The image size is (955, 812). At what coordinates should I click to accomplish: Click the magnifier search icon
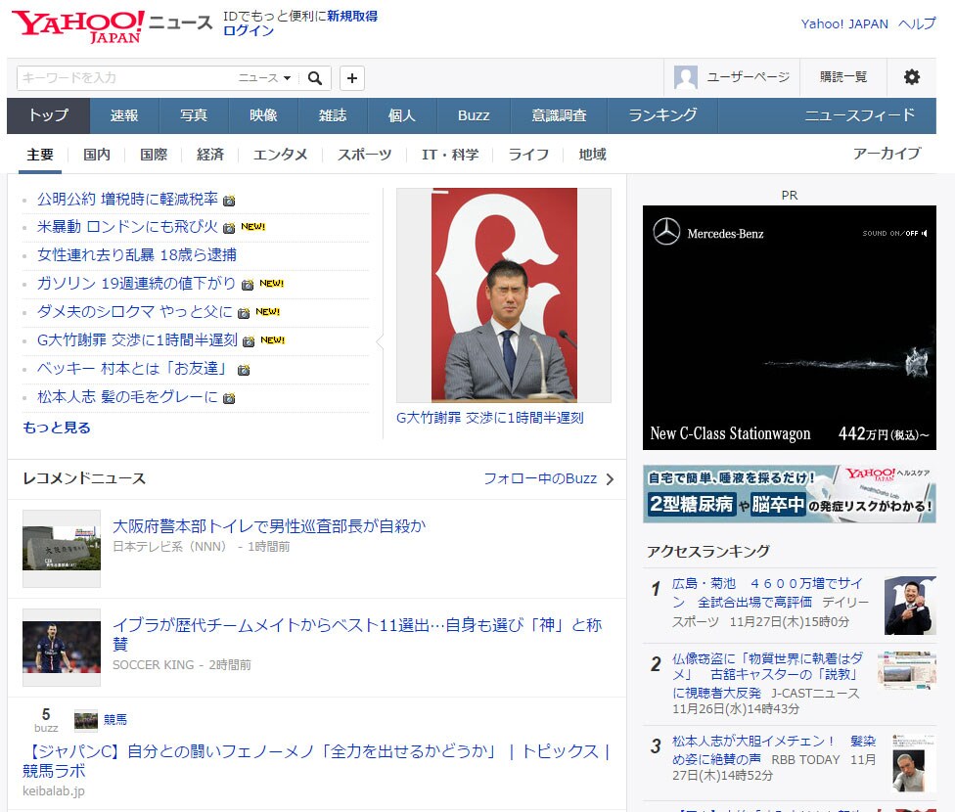[315, 78]
